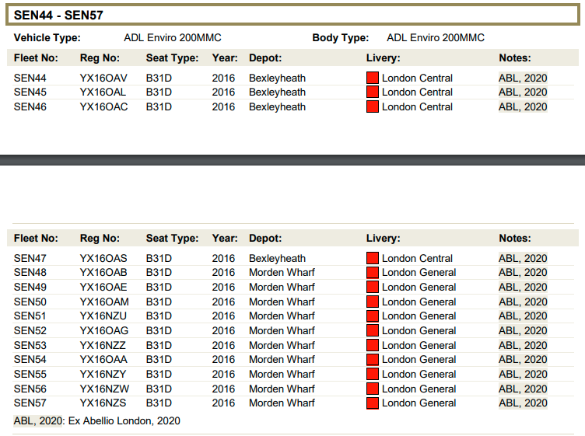Click the ABL, 2020 footnote explanation
The width and height of the screenshot is (585, 436).
tap(97, 420)
